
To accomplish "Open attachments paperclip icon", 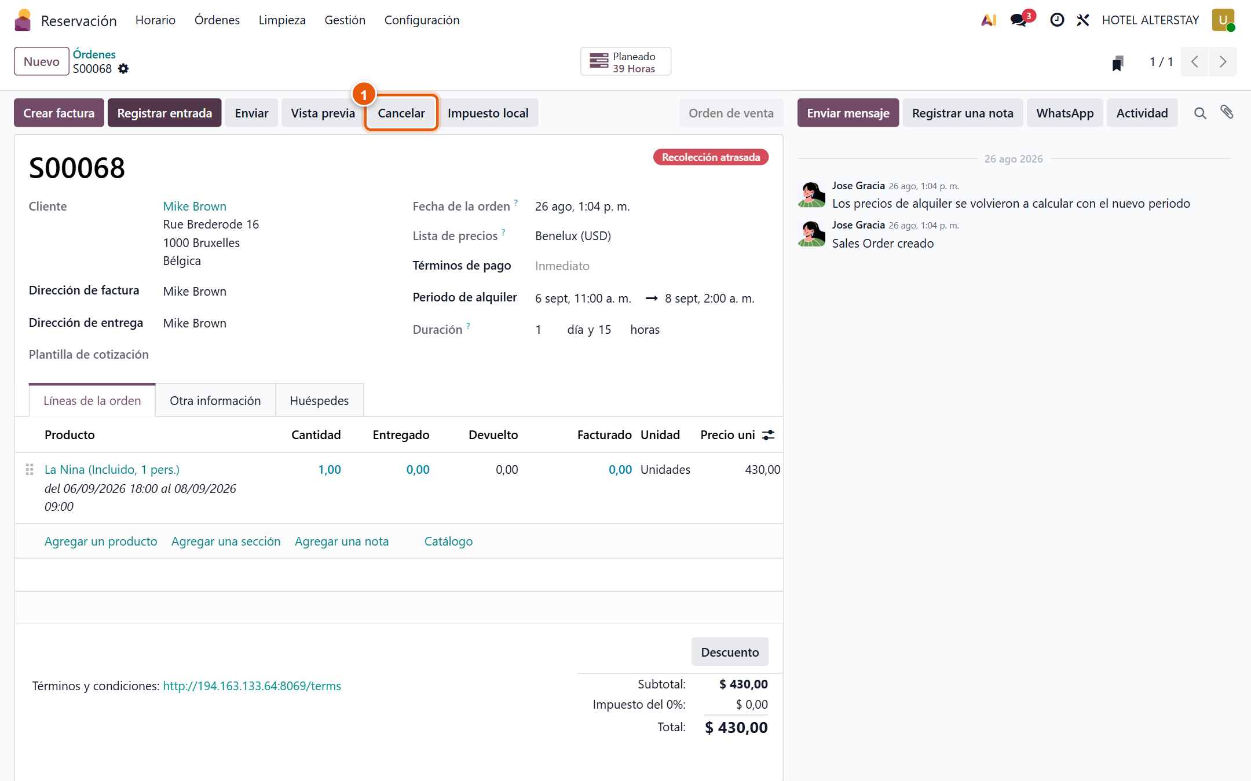I will click(x=1227, y=112).
